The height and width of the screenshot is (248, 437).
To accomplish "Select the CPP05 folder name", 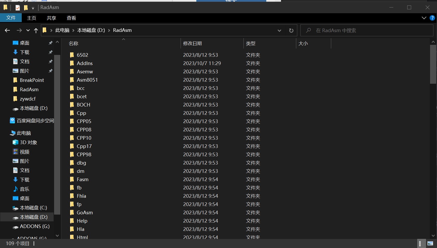I will (x=84, y=121).
